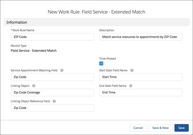Click the Description input field
Viewport: 193px width, 135px height.
[x=141, y=37]
